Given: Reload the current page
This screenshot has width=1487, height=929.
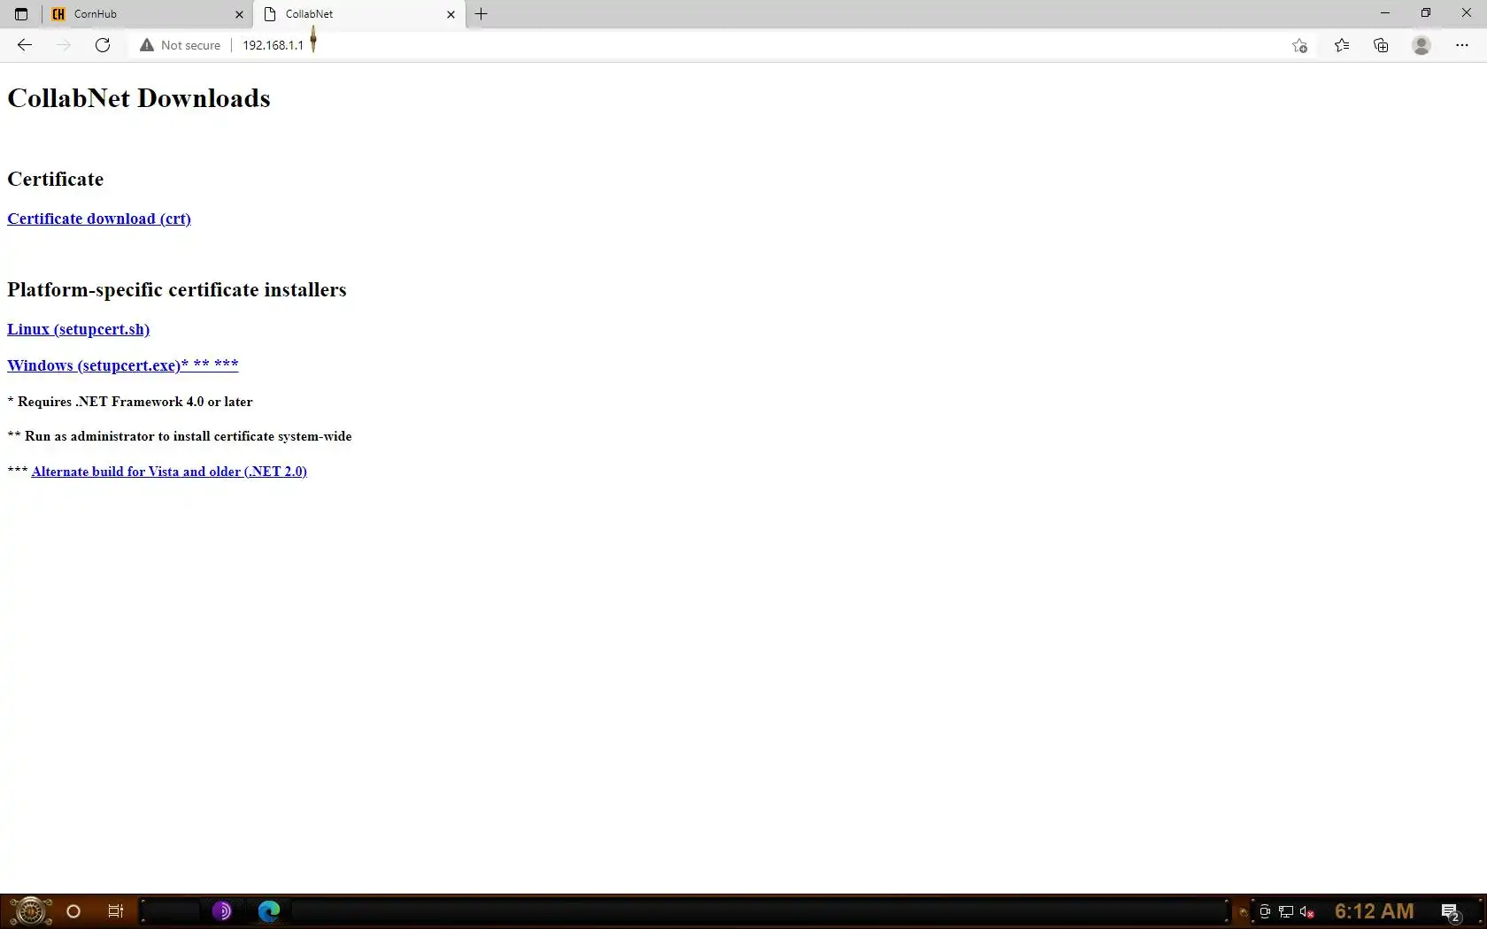Looking at the screenshot, I should [103, 45].
